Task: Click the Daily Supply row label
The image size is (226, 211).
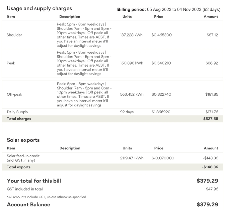Action: coord(18,112)
